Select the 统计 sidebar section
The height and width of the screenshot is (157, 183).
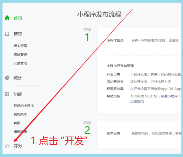[18, 78]
